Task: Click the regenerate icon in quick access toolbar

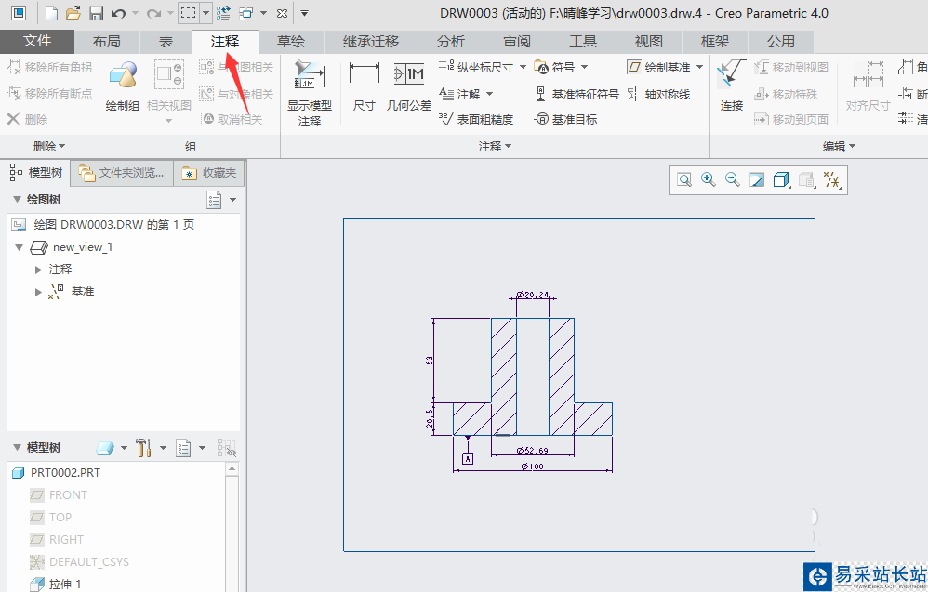Action: [224, 12]
